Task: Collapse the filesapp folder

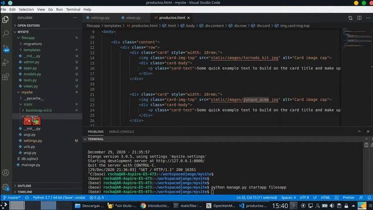Action: pos(47,37)
